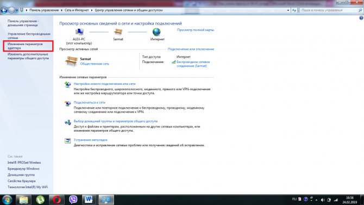364x205 pixels.
Task: Click the Control Panel taskbar button
Action: pos(106,200)
